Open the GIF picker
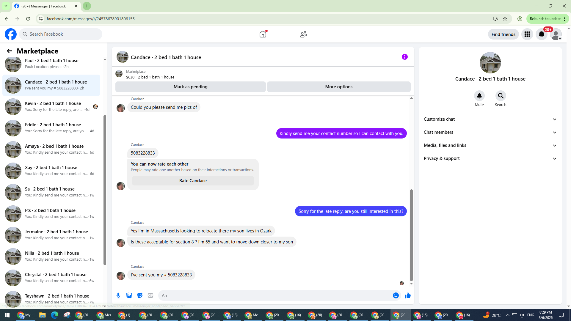 150,295
